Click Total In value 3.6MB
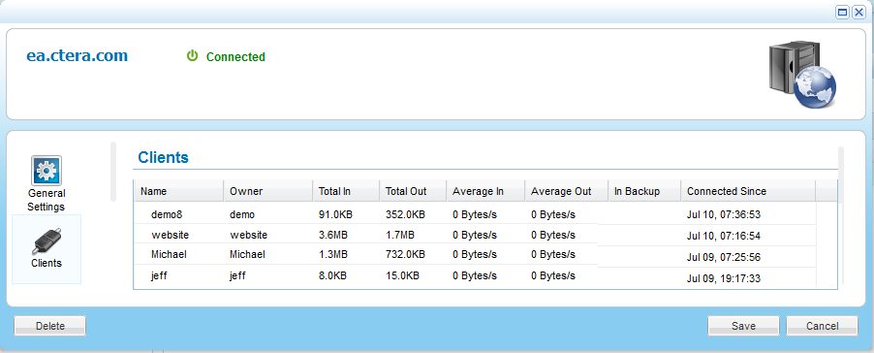Viewport: 874px width, 353px height. coord(332,235)
